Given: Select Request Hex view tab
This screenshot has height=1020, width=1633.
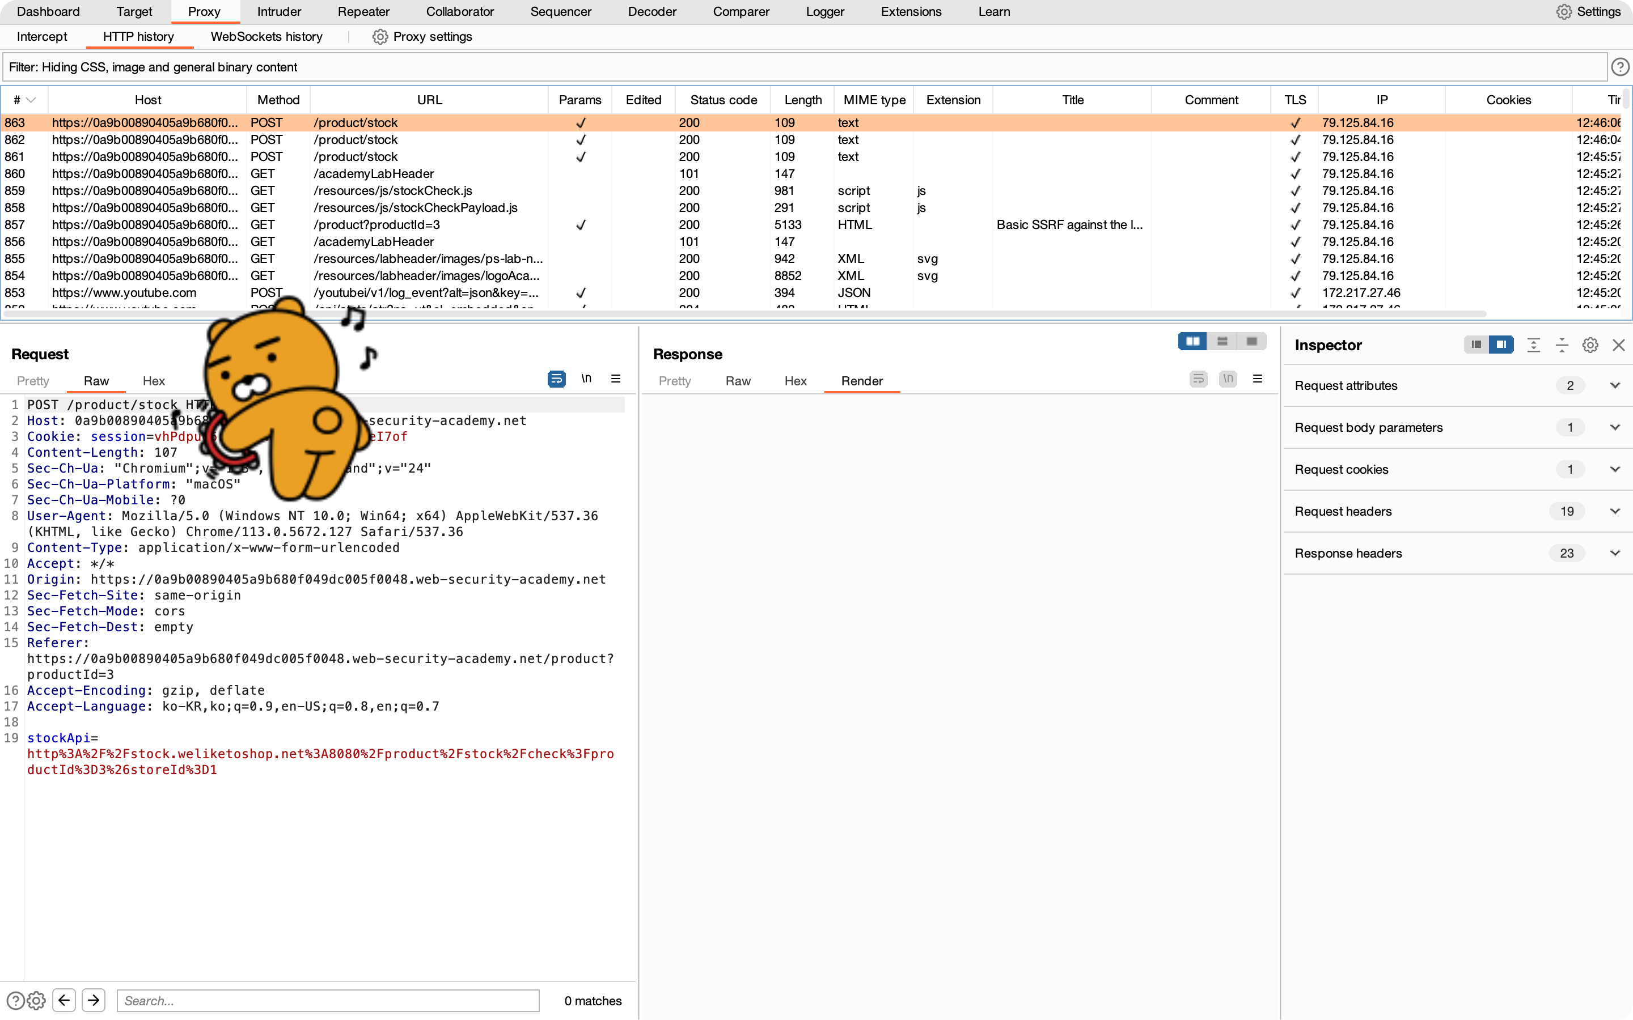Looking at the screenshot, I should 154,380.
